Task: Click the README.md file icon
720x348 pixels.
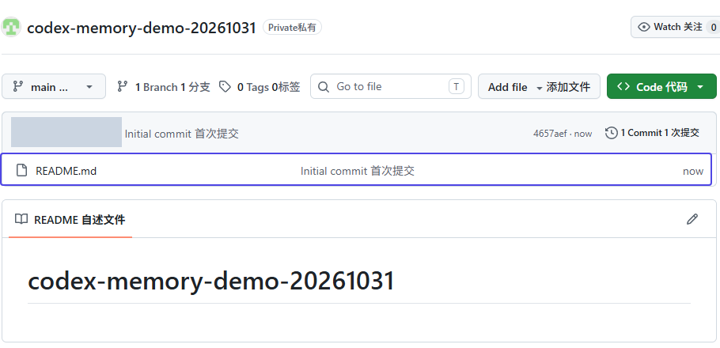Action: [21, 170]
